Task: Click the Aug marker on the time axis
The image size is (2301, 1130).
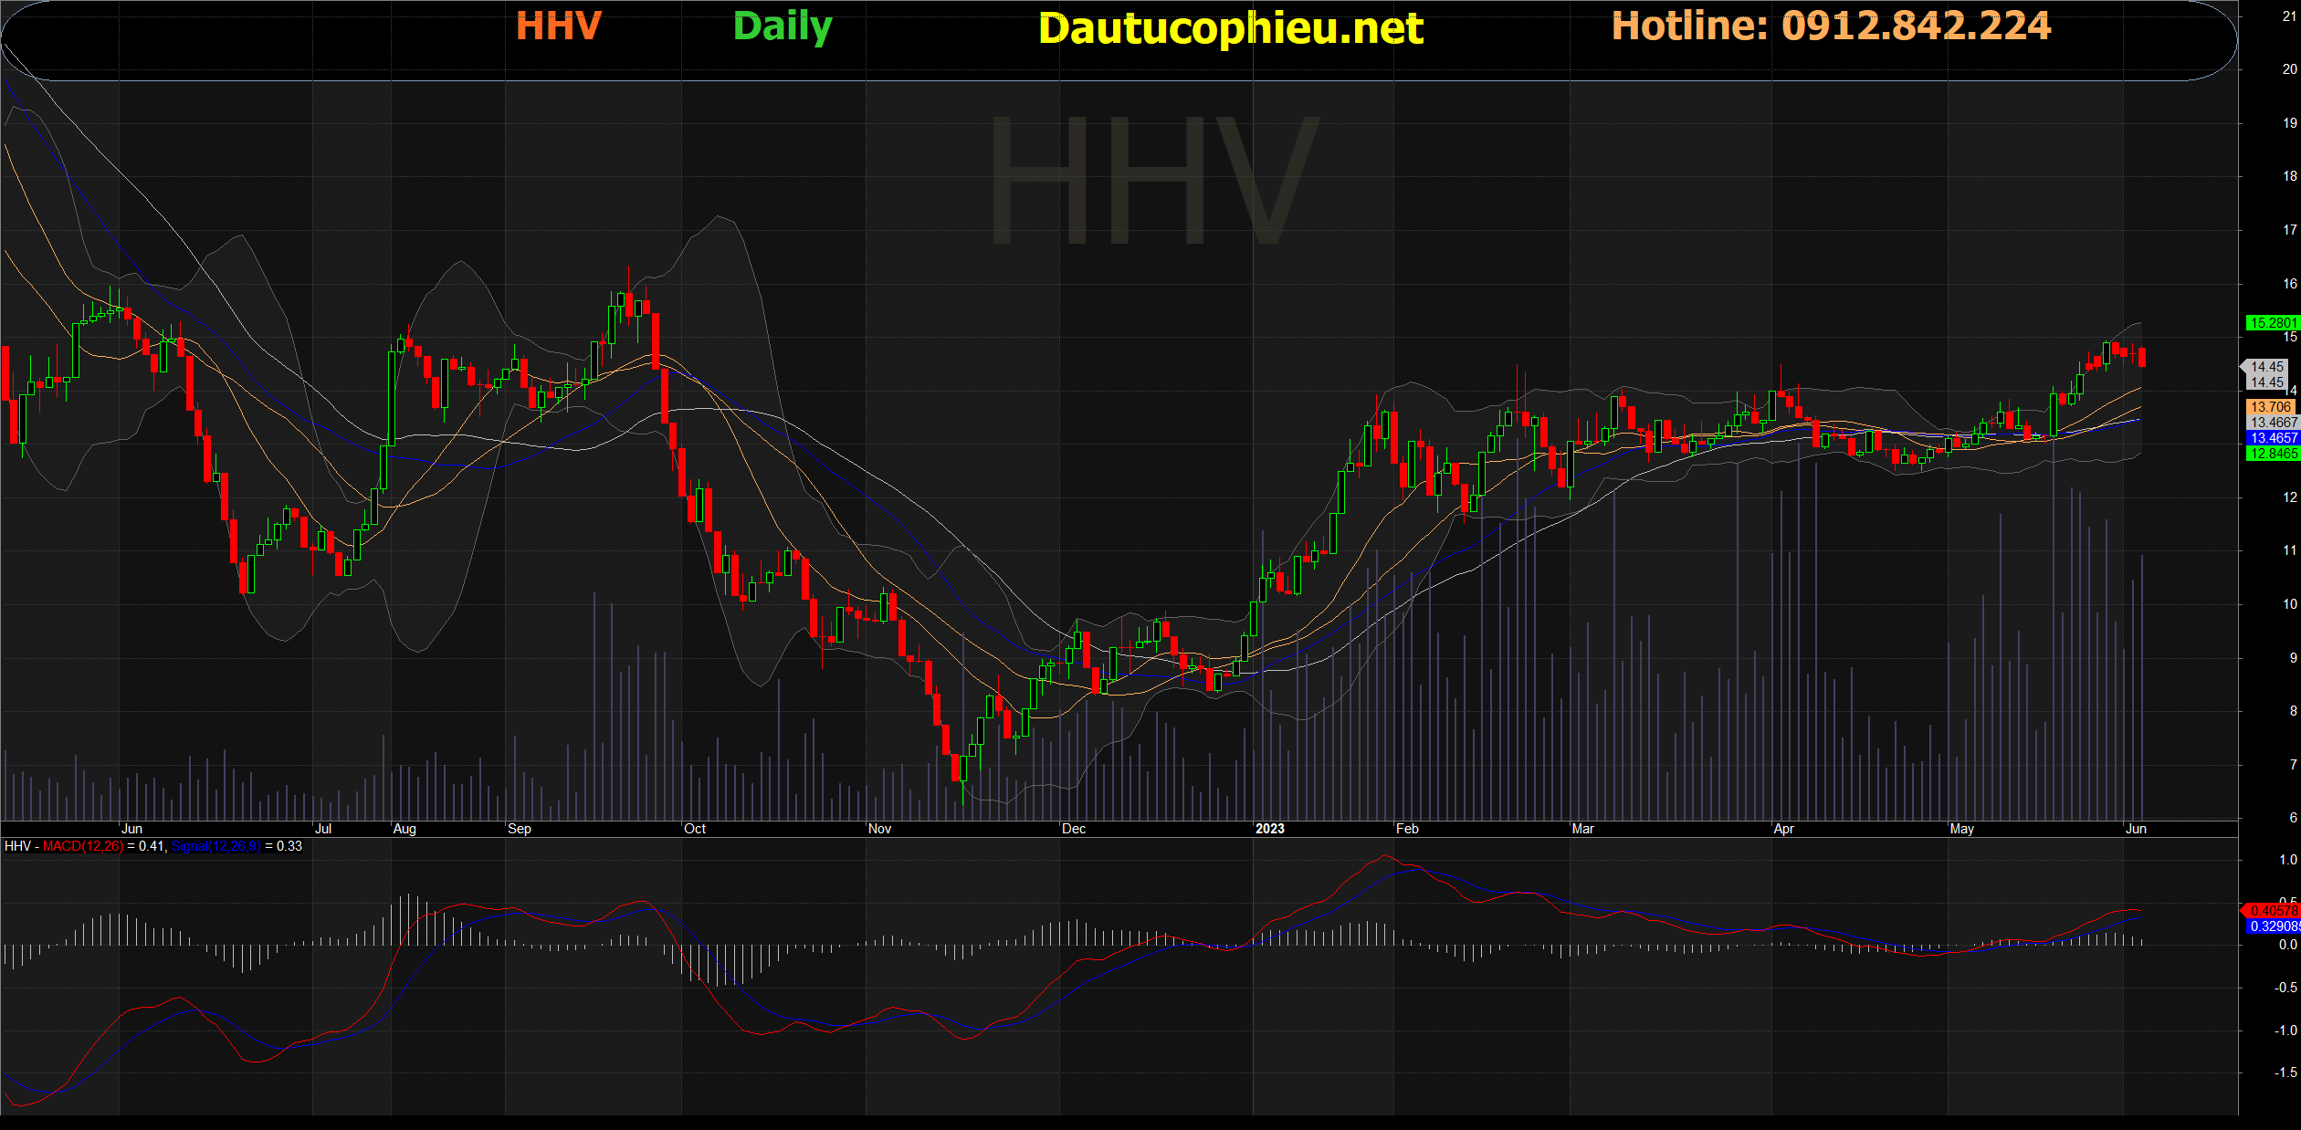Action: click(x=405, y=829)
